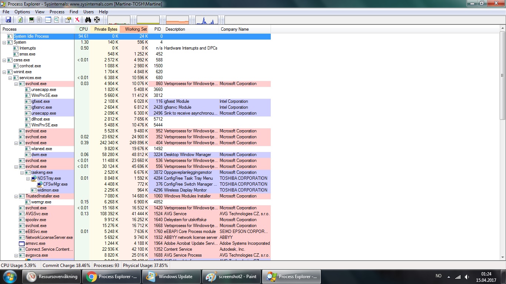
Task: Sort by the CPU column header
Action: pyautogui.click(x=82, y=29)
